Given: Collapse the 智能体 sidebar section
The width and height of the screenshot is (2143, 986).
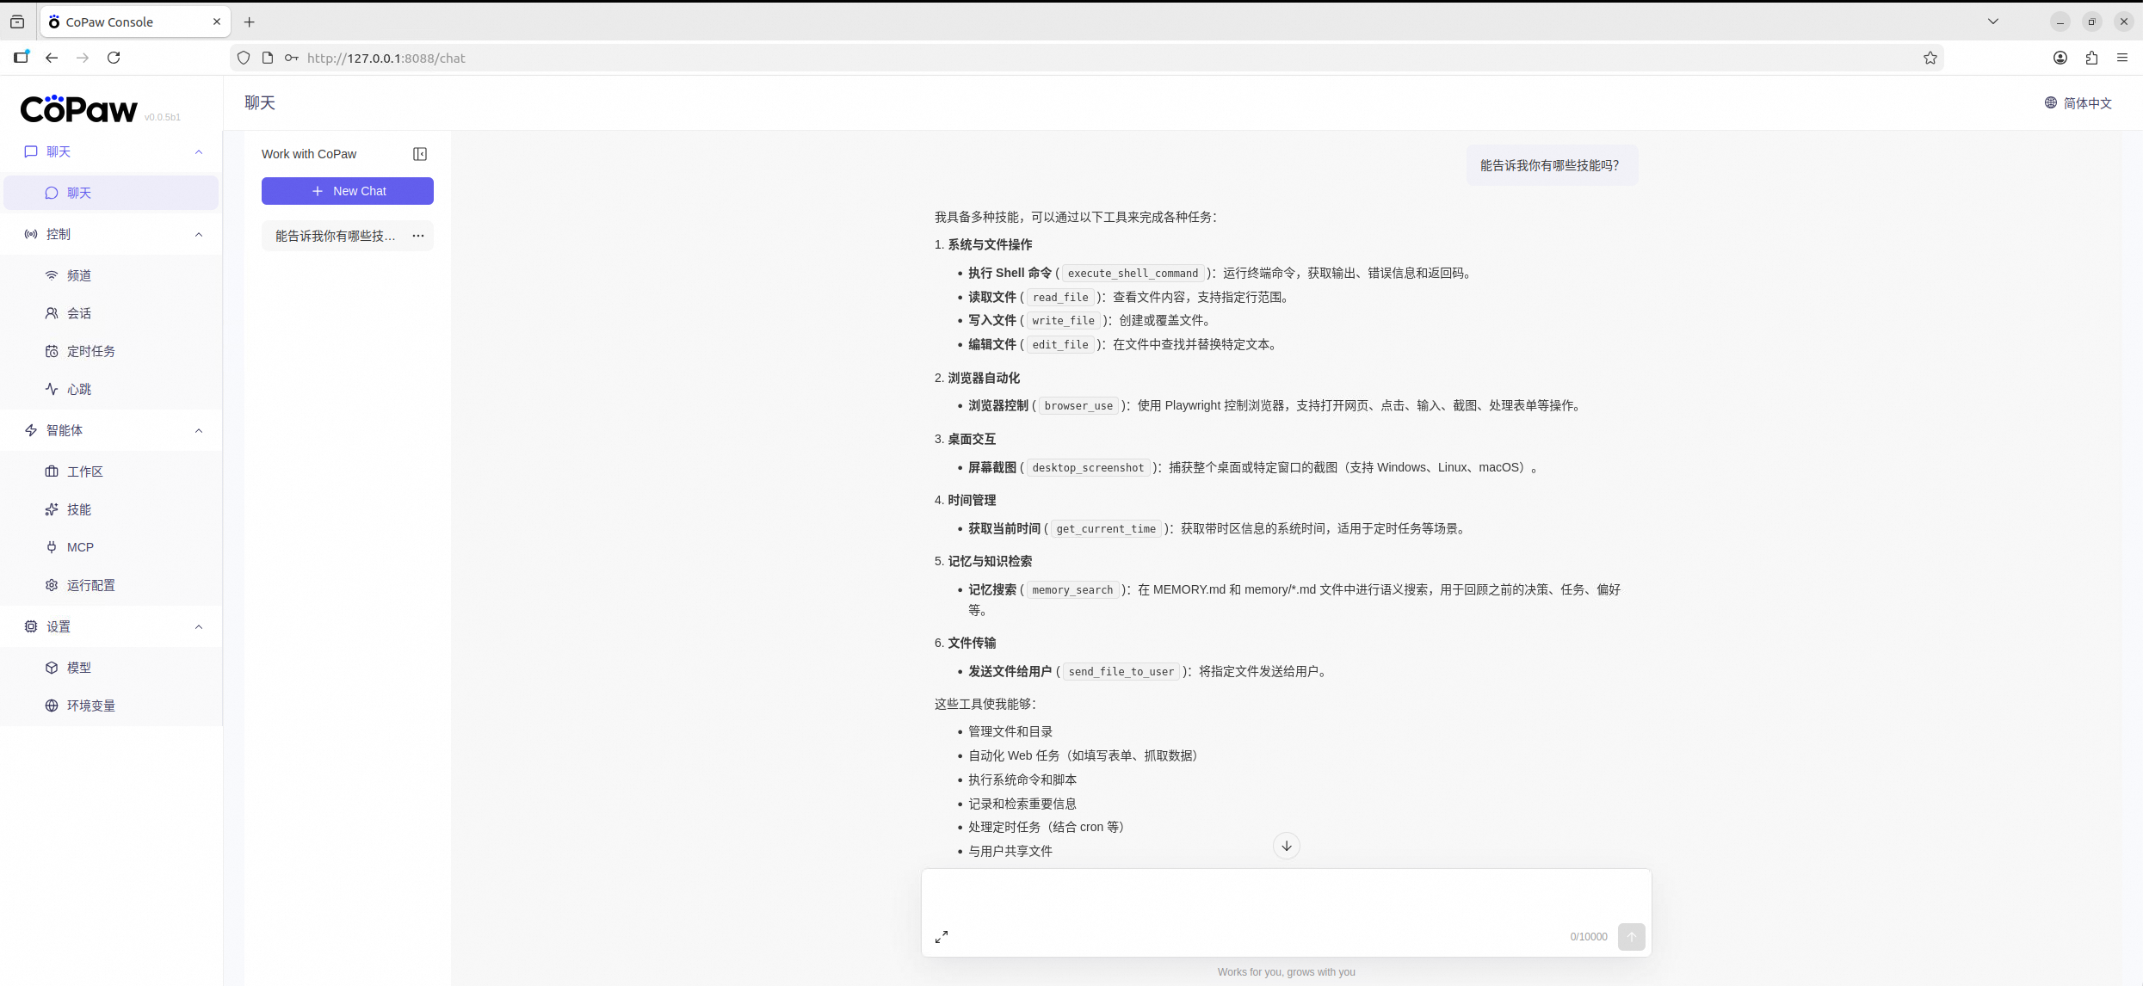Looking at the screenshot, I should click(x=199, y=430).
